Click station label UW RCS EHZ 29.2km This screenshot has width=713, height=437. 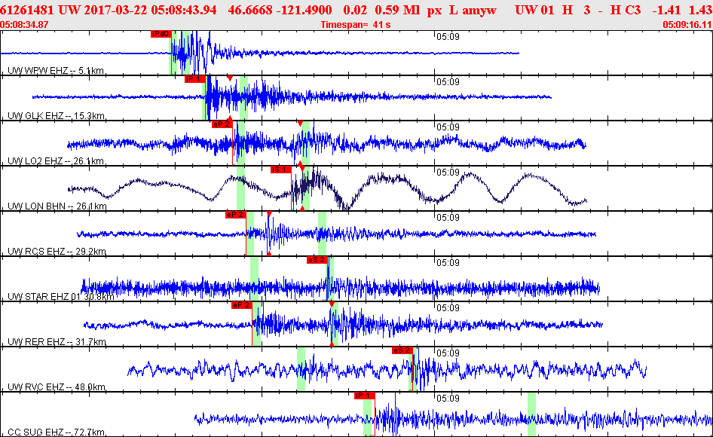[x=57, y=252]
